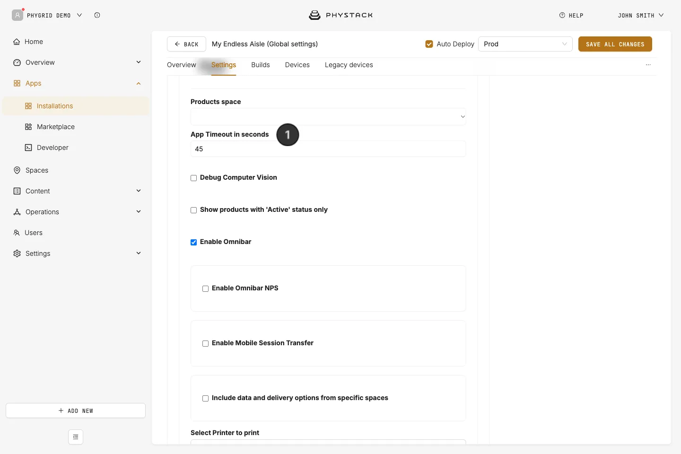Click the Phystack logo
681x454 pixels.
coord(340,15)
